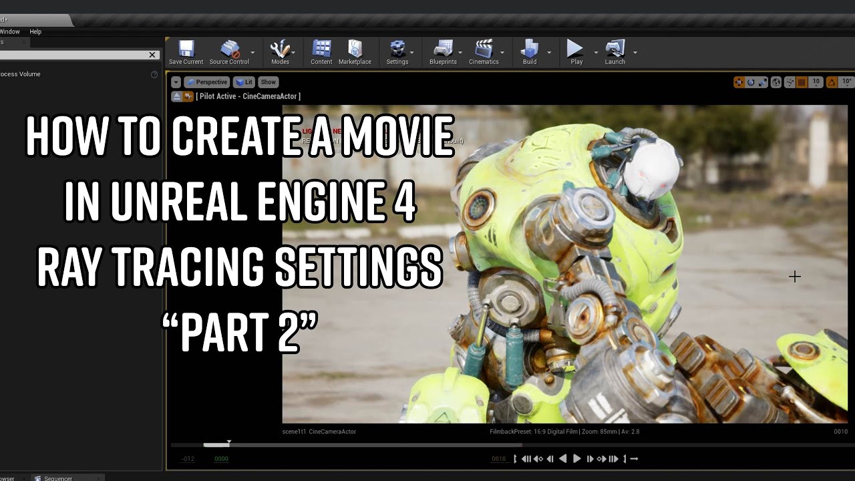Play the sequence forward

(577, 459)
